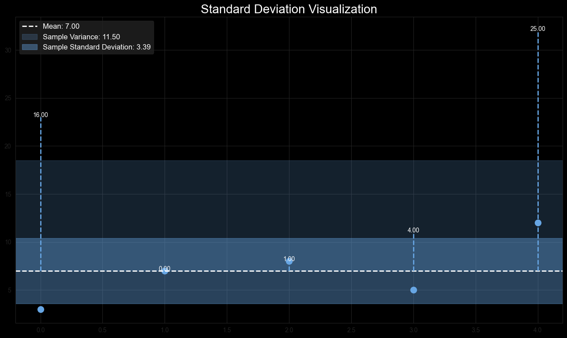
Task: Click the 16.00 annotation label
Action: pos(41,115)
